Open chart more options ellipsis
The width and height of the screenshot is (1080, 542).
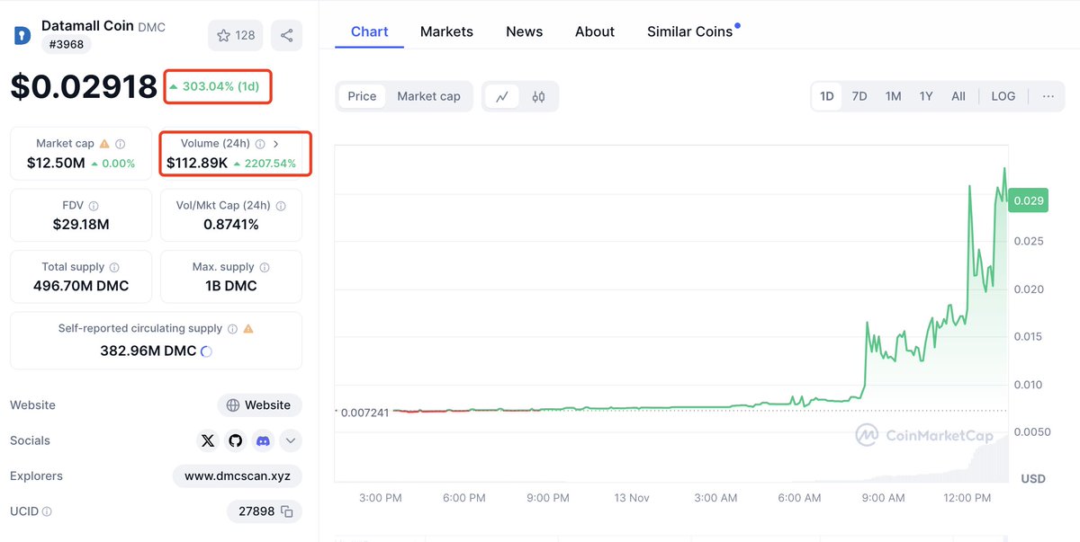tap(1048, 96)
